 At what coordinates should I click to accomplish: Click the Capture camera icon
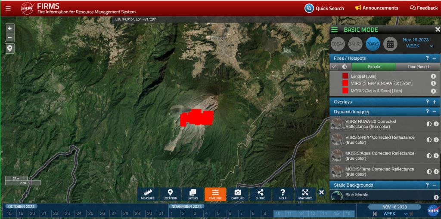tap(238, 194)
